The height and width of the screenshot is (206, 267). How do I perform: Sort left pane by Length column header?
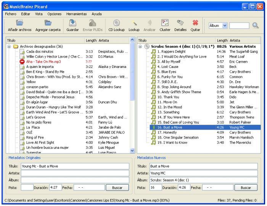pyautogui.click(x=91, y=40)
